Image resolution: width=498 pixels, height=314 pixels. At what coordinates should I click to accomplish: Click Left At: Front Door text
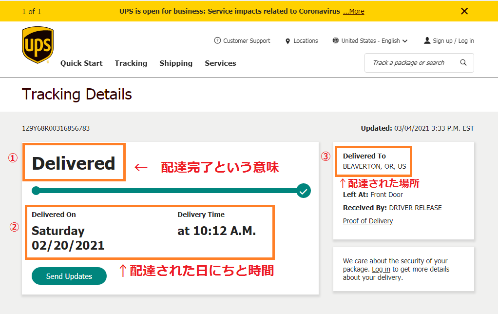373,195
